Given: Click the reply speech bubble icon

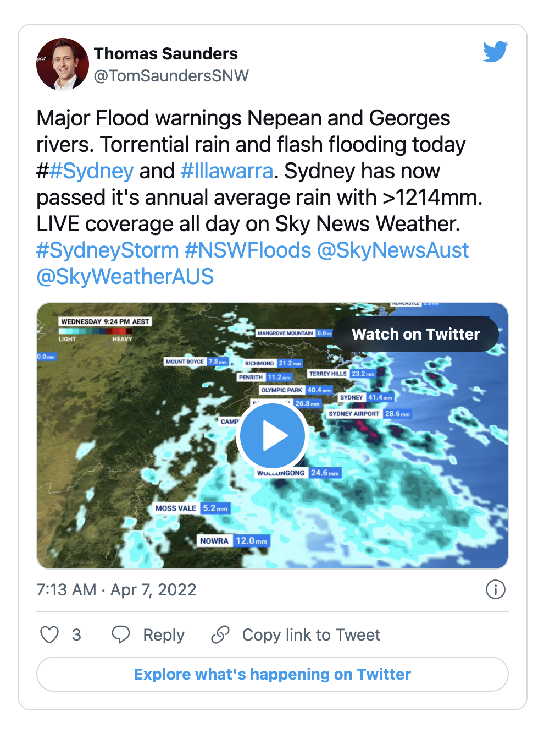Looking at the screenshot, I should point(121,634).
